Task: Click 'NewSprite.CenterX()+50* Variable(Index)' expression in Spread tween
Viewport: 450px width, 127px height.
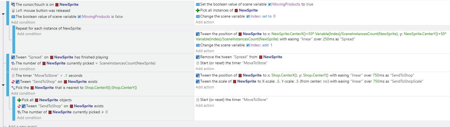Action: click(306, 34)
